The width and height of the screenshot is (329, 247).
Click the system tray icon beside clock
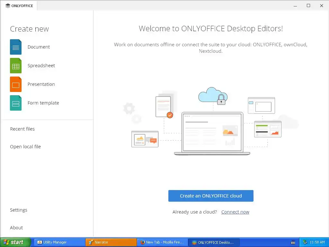[x=305, y=242]
